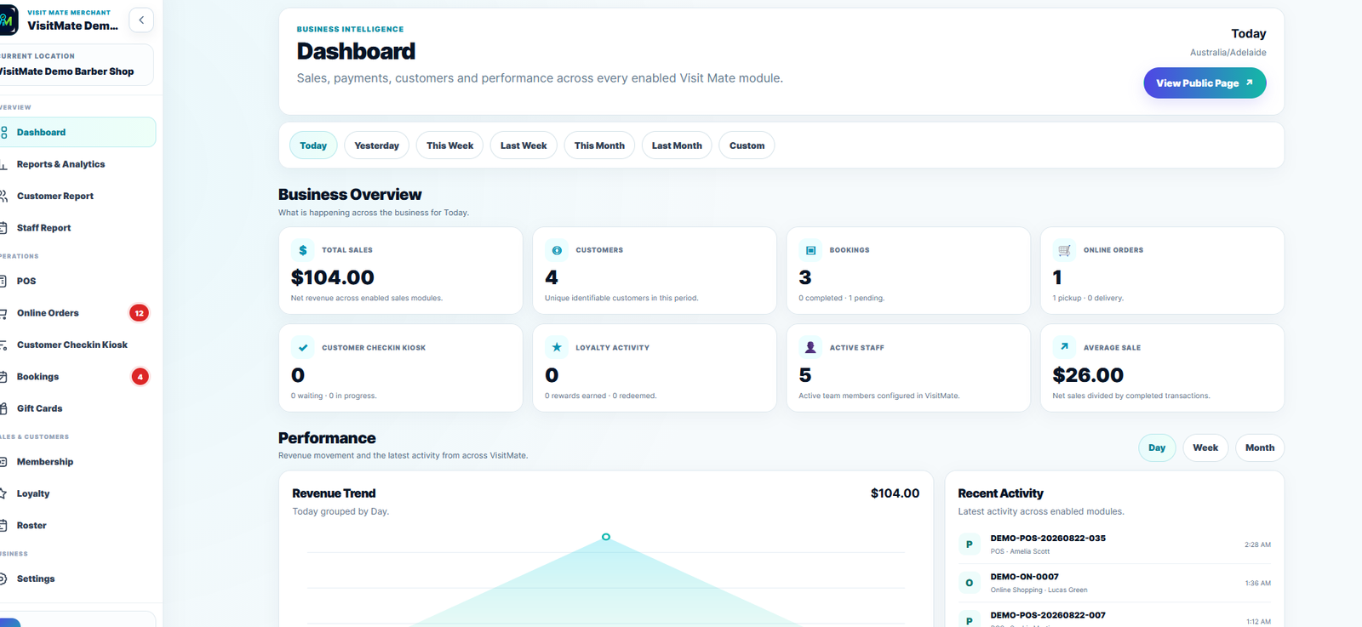
Task: Click the Online Orders badge showing 12
Action: coord(139,313)
